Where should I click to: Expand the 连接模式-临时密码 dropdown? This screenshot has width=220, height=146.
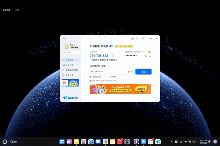tap(134, 52)
